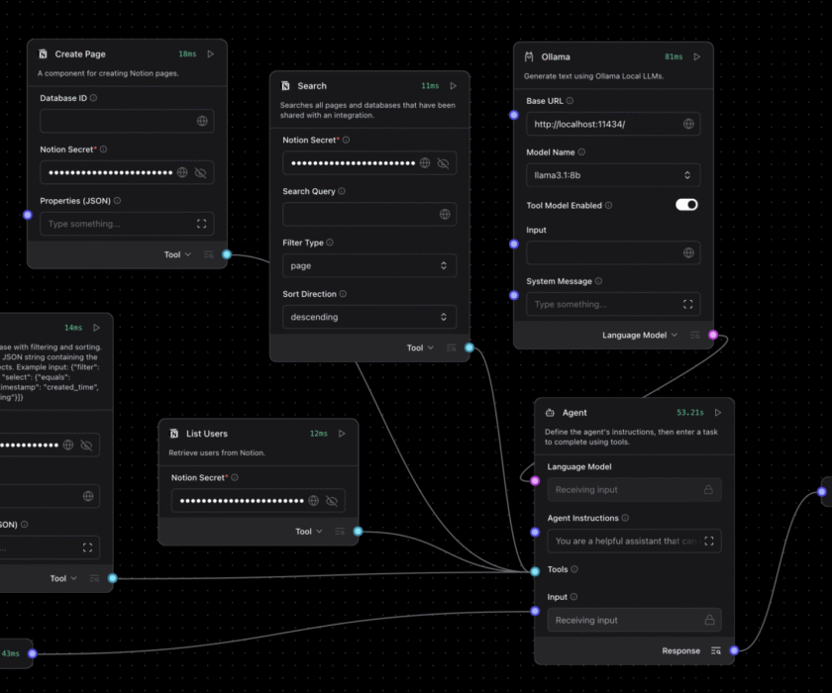Screen dimensions: 832x693
Task: Show Search Notion Secret value
Action: pos(443,163)
